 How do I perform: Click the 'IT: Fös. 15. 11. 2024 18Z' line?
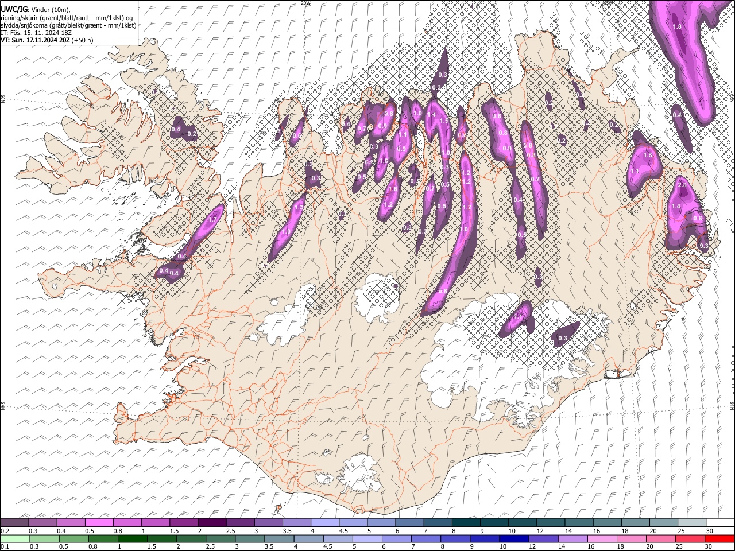pos(36,33)
